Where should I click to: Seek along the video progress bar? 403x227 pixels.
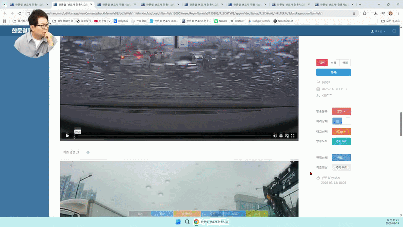click(x=172, y=136)
